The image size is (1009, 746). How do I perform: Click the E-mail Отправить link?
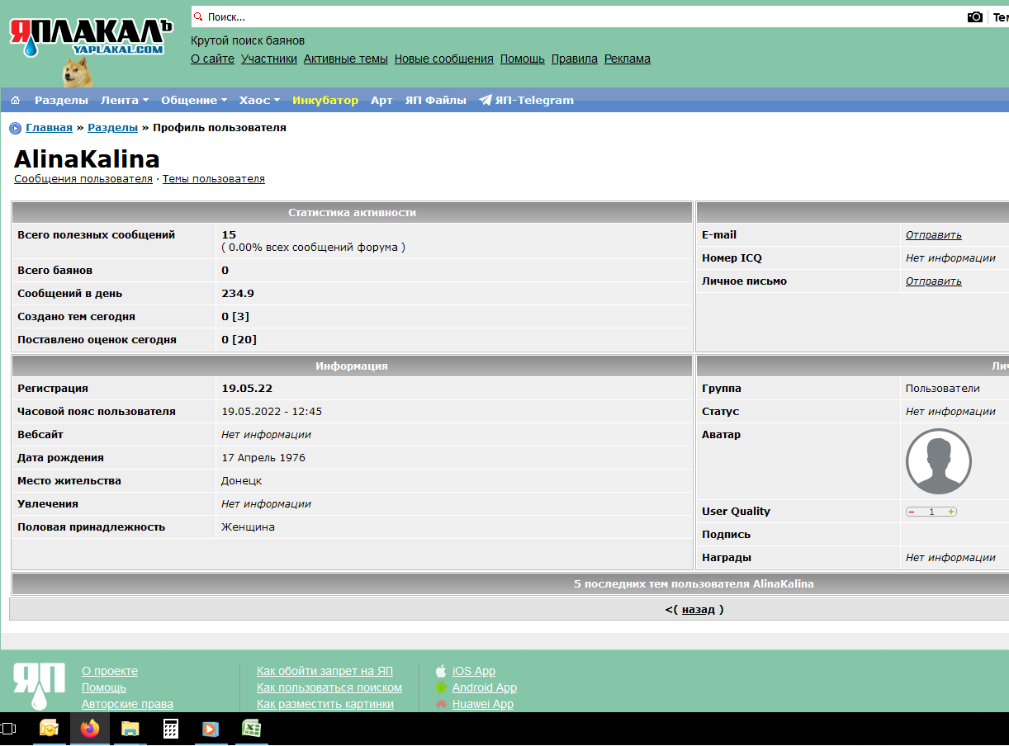pyautogui.click(x=934, y=235)
